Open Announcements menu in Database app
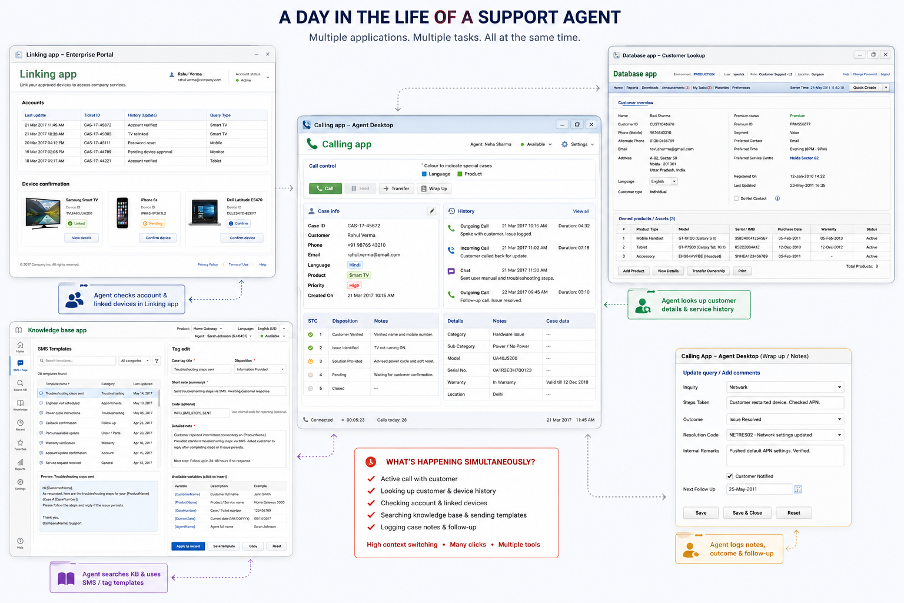904x603 pixels. click(x=675, y=88)
